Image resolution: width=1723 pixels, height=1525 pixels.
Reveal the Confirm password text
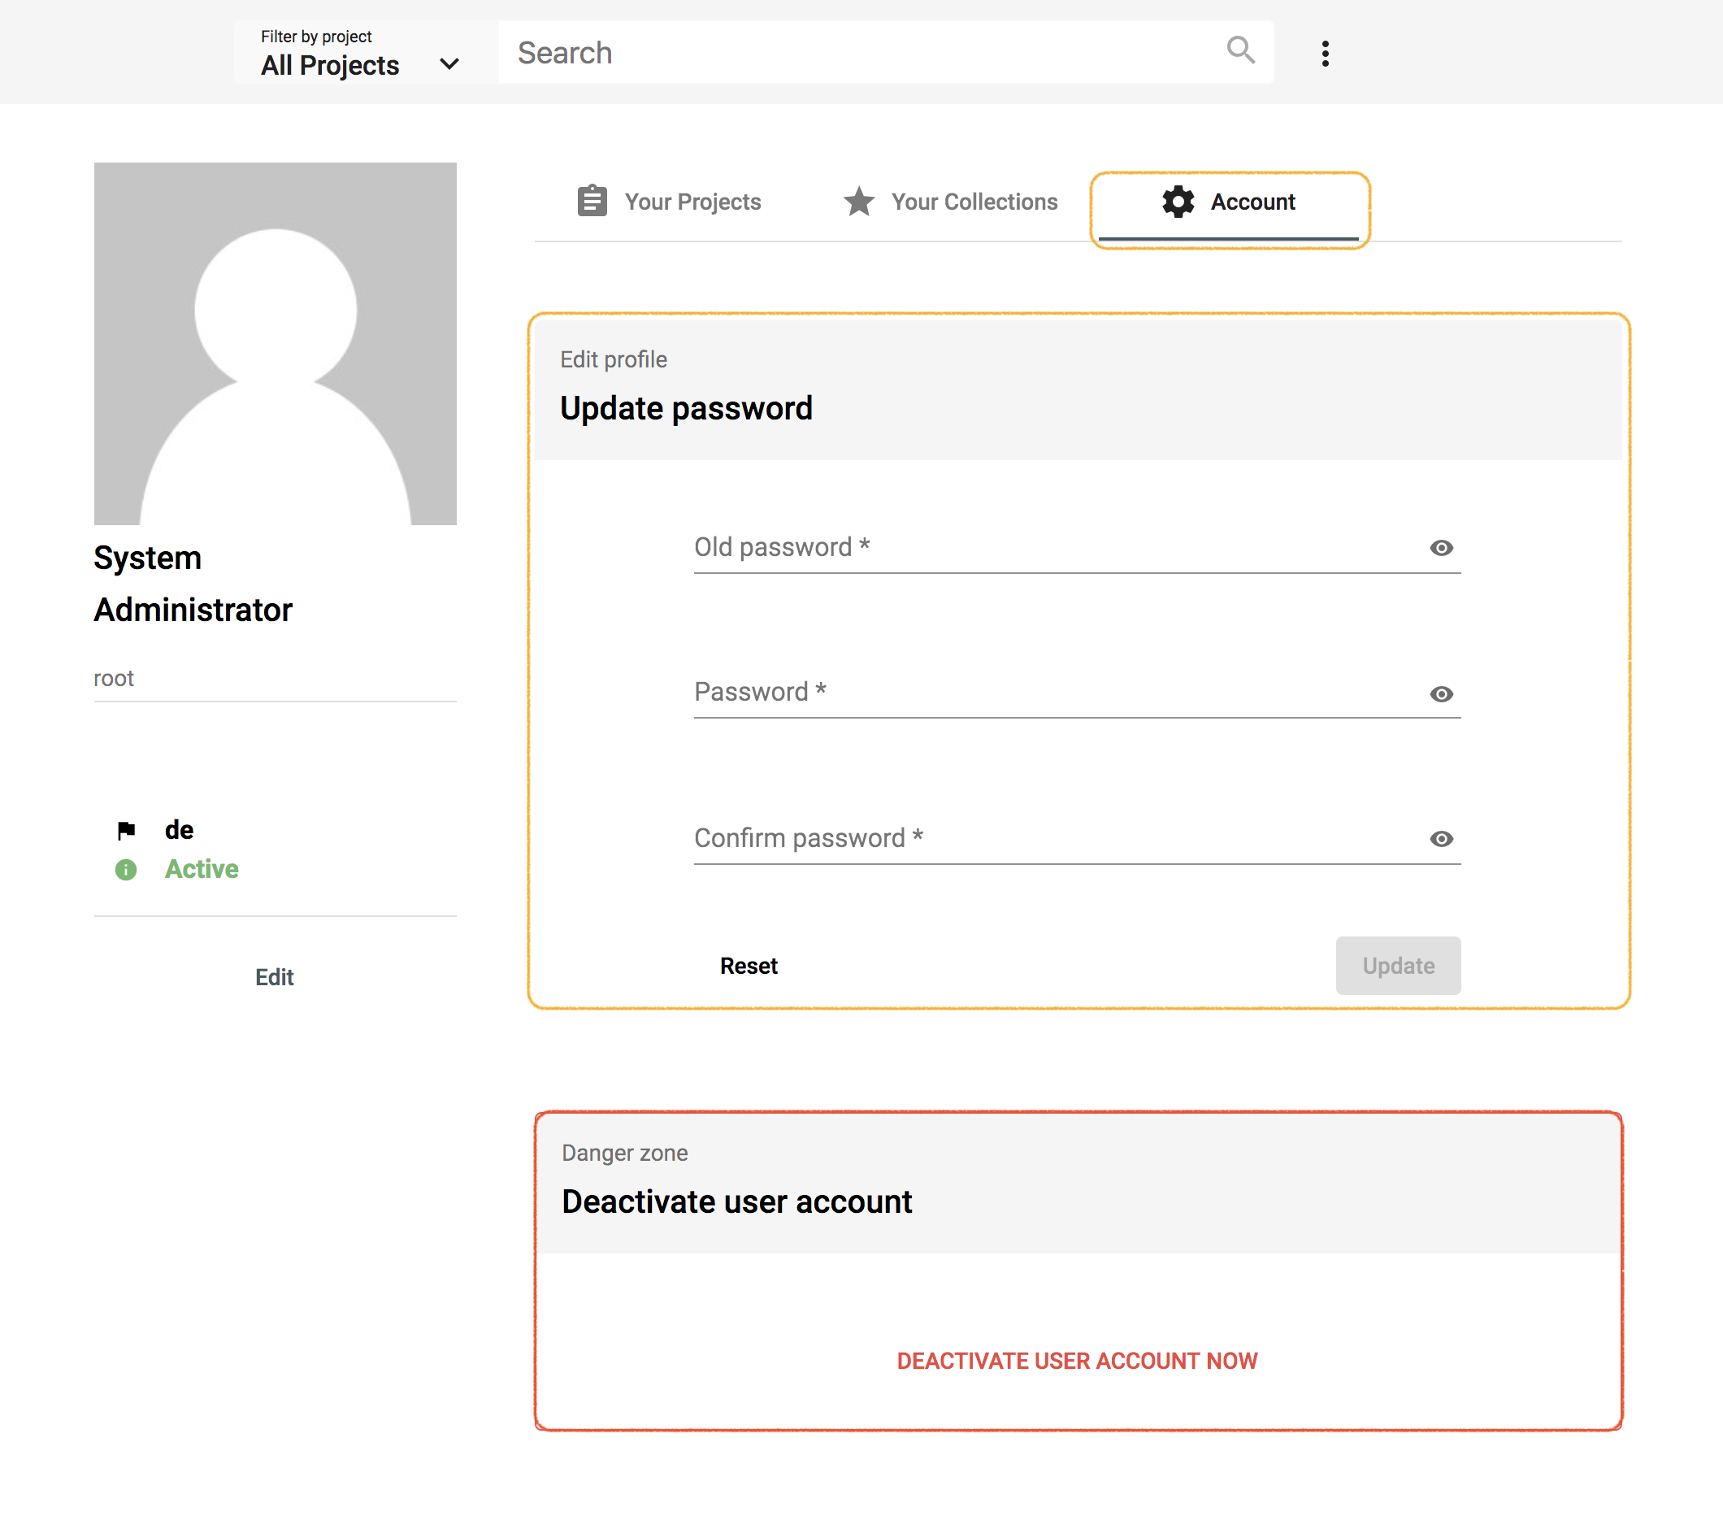click(x=1441, y=839)
